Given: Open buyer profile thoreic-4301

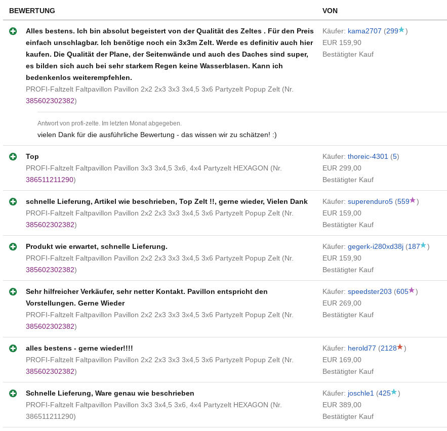Looking at the screenshot, I should [x=368, y=157].
